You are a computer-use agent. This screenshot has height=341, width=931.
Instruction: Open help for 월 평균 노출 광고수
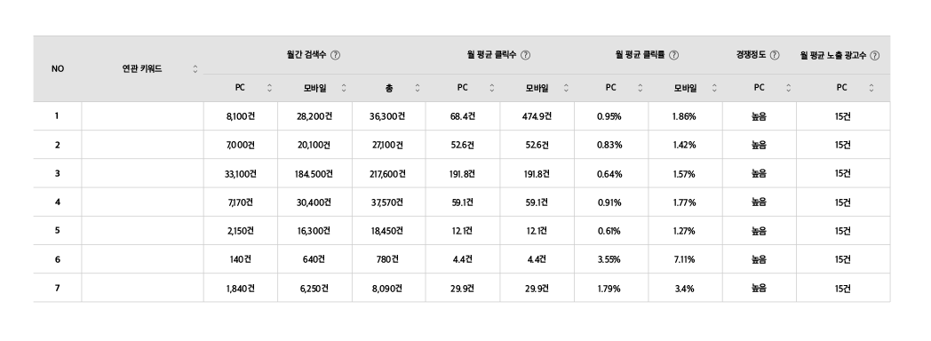(x=875, y=55)
